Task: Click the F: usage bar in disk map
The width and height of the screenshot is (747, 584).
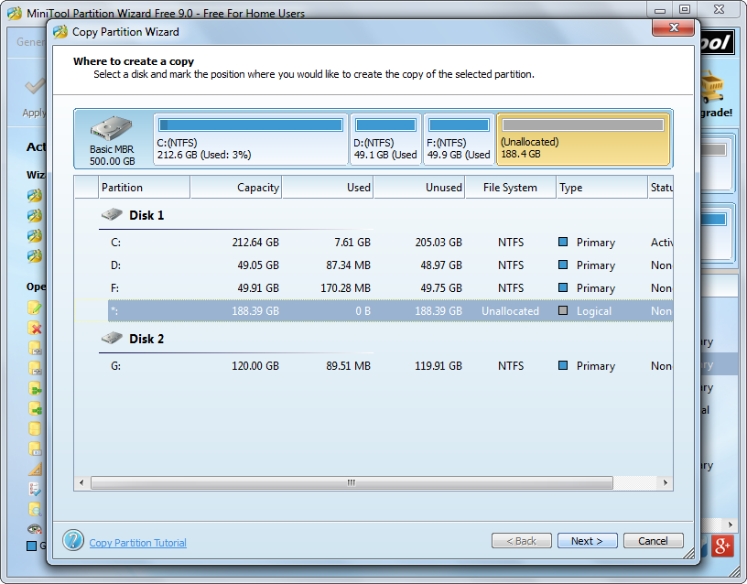Action: [459, 125]
